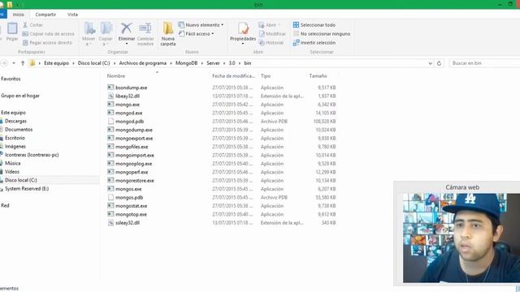Select the mongod.exe file icon
Screen dimensions: 520x292
pos(110,113)
